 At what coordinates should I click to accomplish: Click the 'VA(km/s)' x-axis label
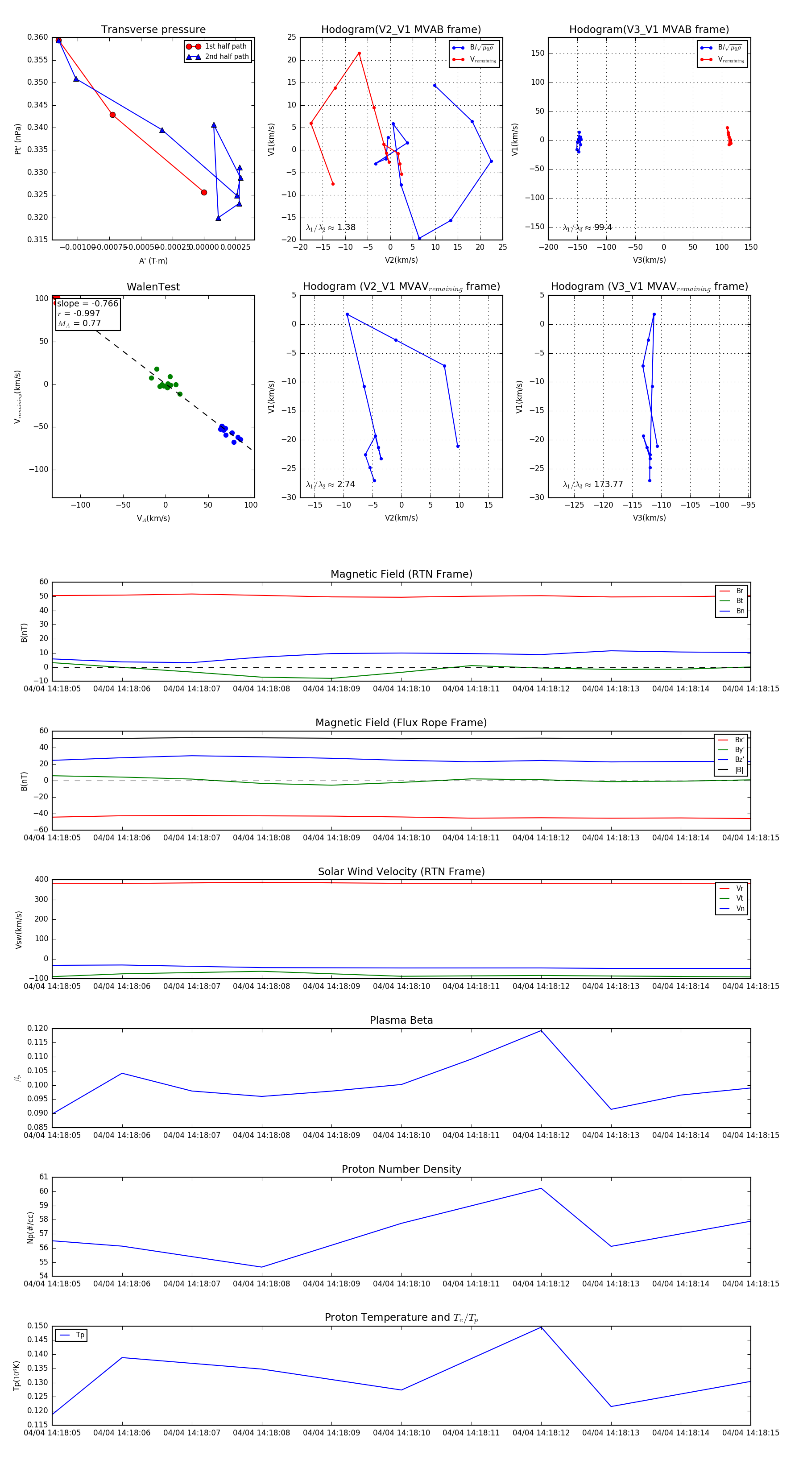(153, 518)
